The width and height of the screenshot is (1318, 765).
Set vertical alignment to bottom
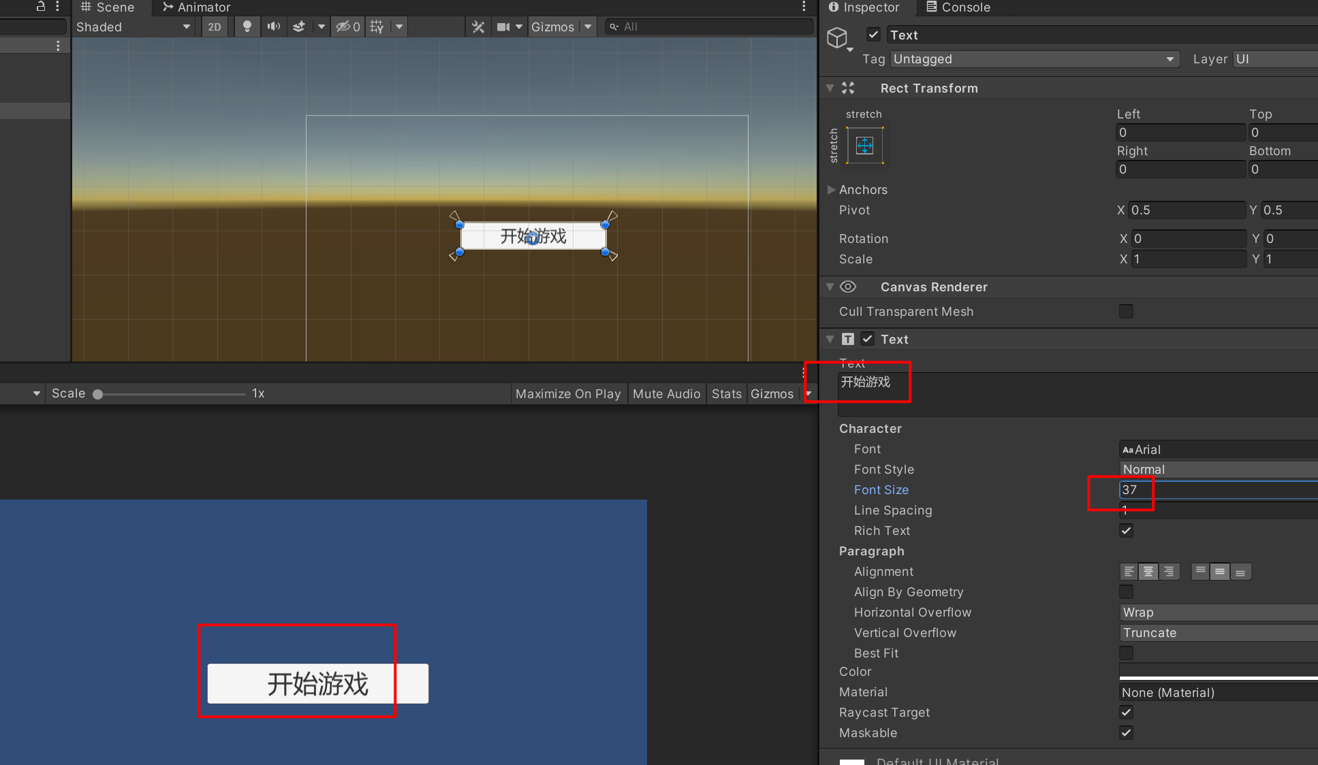click(1240, 572)
